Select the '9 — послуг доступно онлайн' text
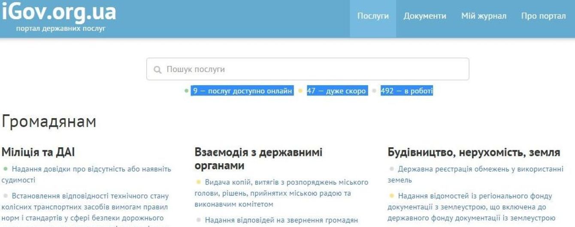 coord(242,91)
